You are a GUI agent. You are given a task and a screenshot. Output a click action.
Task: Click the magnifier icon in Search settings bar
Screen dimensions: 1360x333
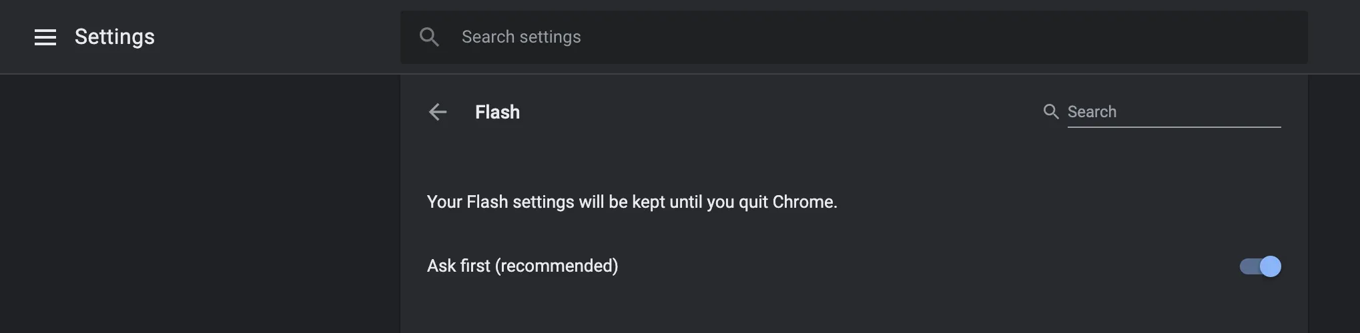click(429, 37)
